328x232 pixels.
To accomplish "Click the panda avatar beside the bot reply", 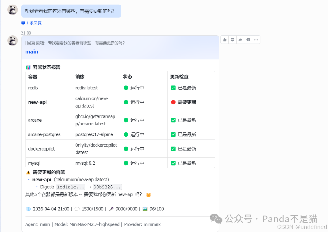I will 12,41.
